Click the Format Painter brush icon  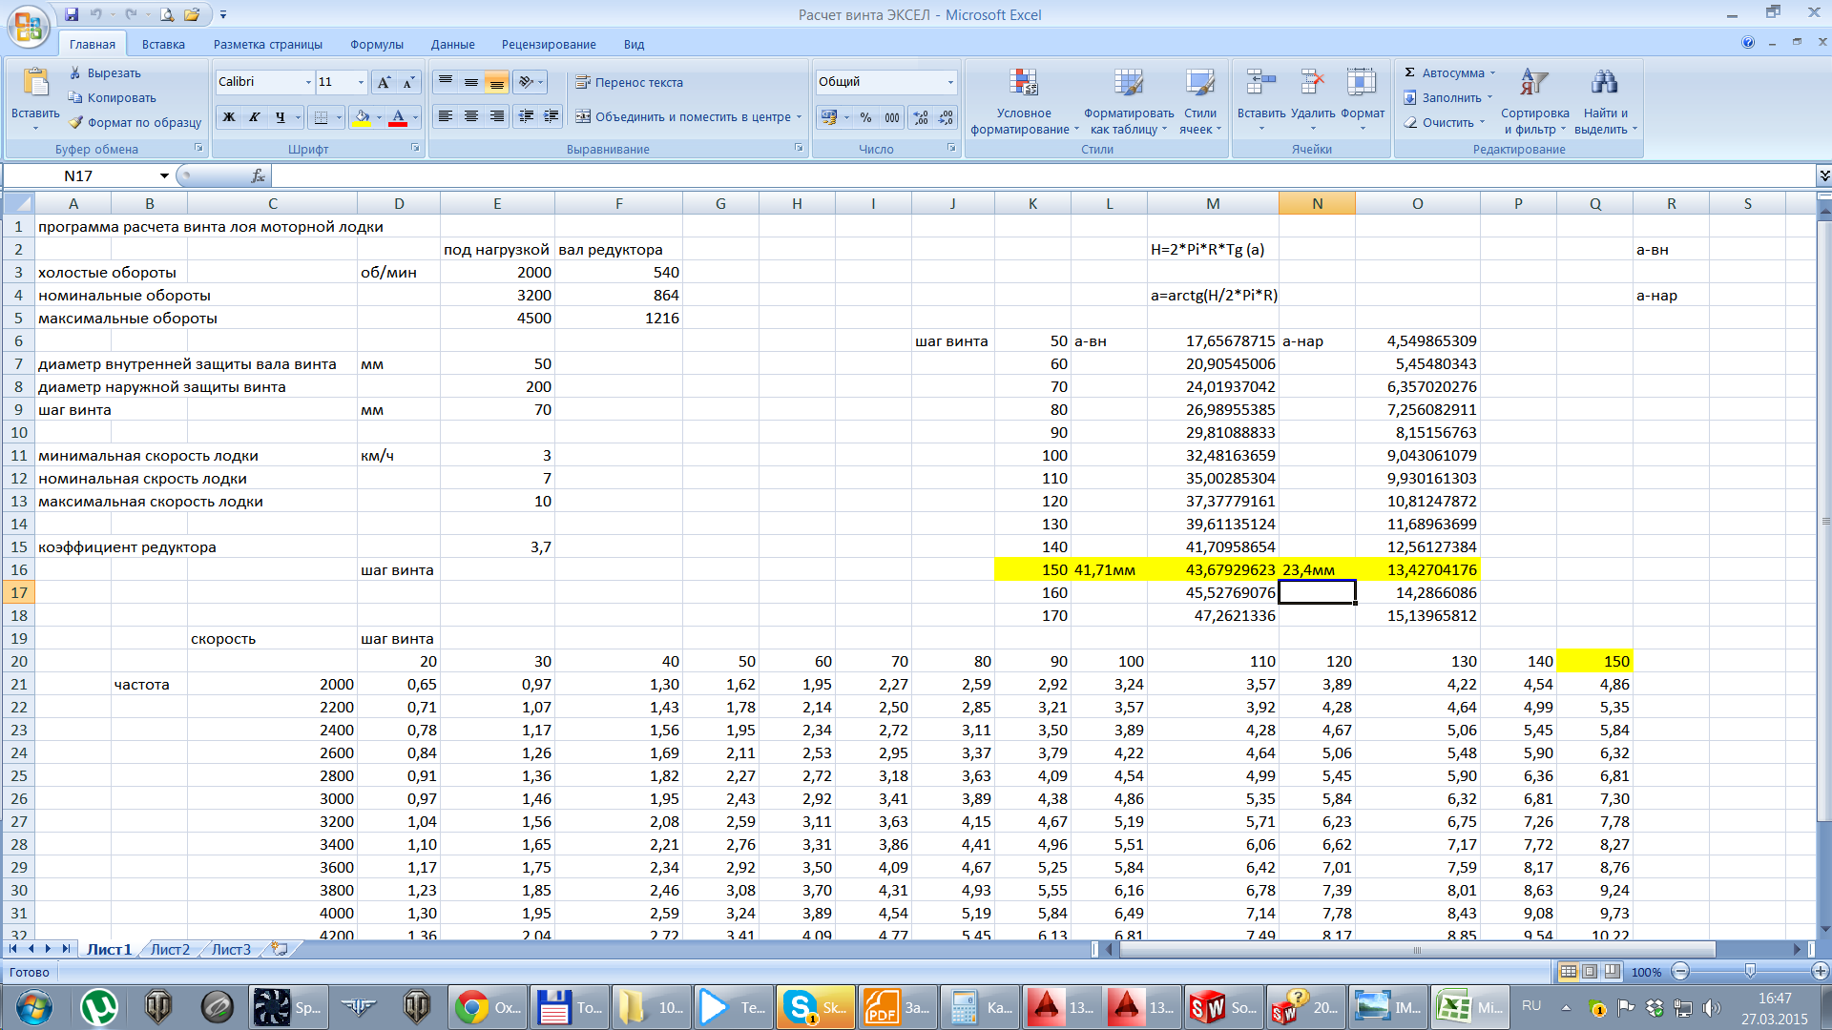click(x=75, y=122)
